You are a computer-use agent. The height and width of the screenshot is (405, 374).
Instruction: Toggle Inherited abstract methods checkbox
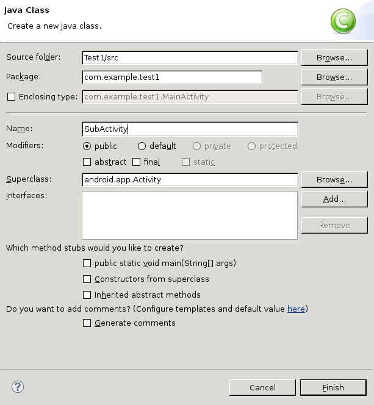(87, 295)
